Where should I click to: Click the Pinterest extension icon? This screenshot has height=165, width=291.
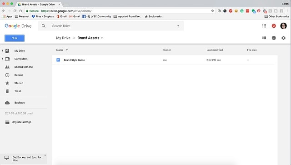[259, 11]
